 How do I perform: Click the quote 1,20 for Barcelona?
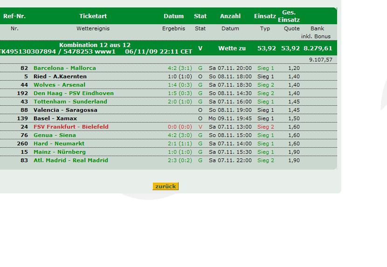coord(294,68)
